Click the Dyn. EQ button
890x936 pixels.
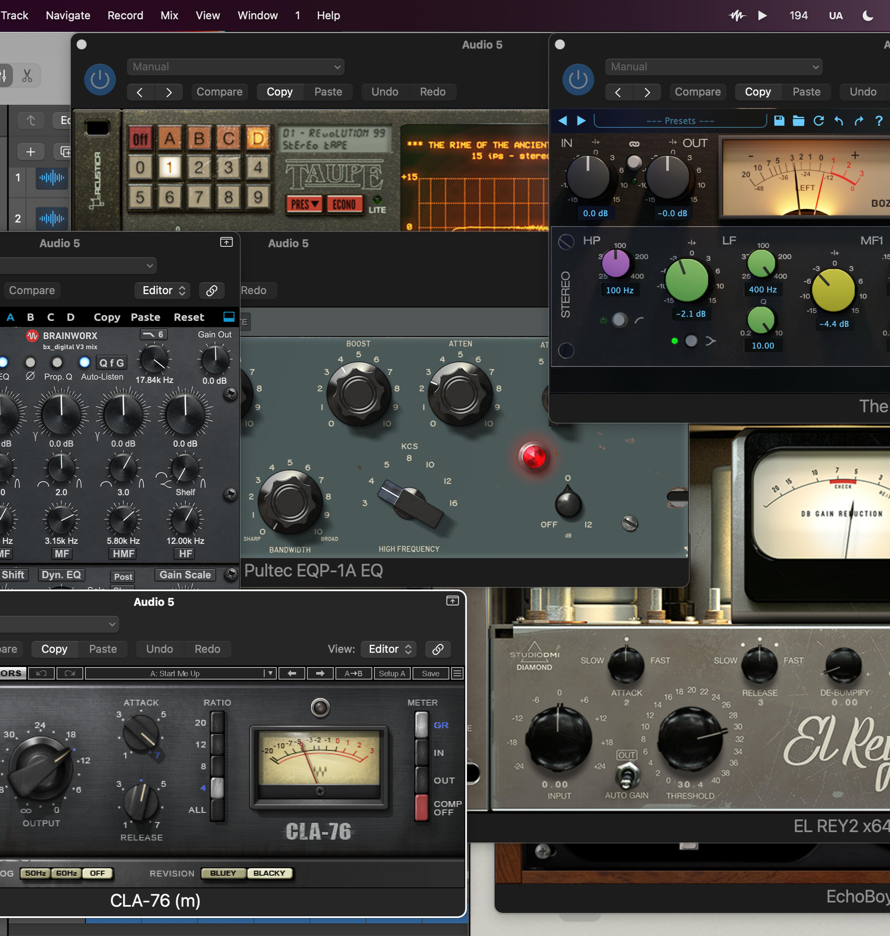point(61,575)
